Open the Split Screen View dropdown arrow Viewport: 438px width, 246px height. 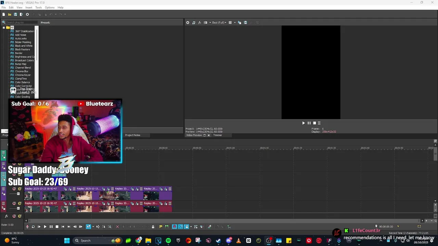pos(210,23)
